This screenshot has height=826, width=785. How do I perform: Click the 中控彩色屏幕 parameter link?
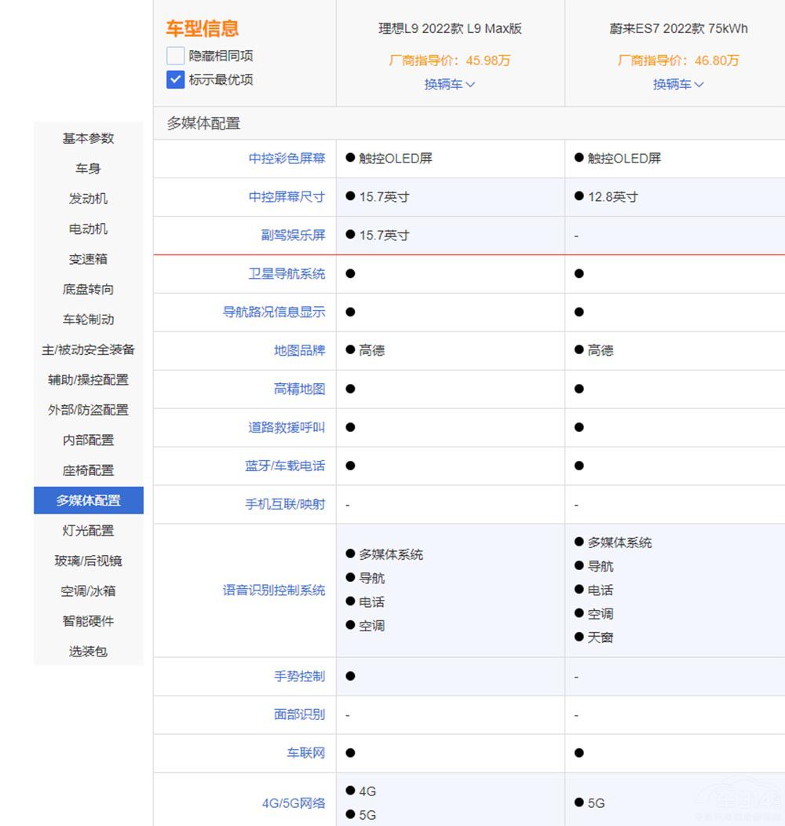click(287, 159)
